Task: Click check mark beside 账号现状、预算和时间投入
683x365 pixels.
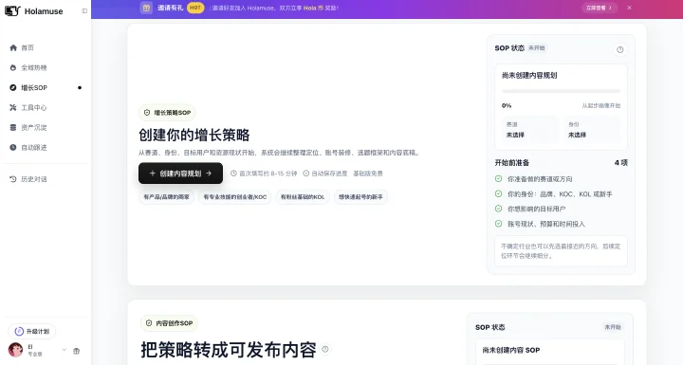Action: click(498, 224)
